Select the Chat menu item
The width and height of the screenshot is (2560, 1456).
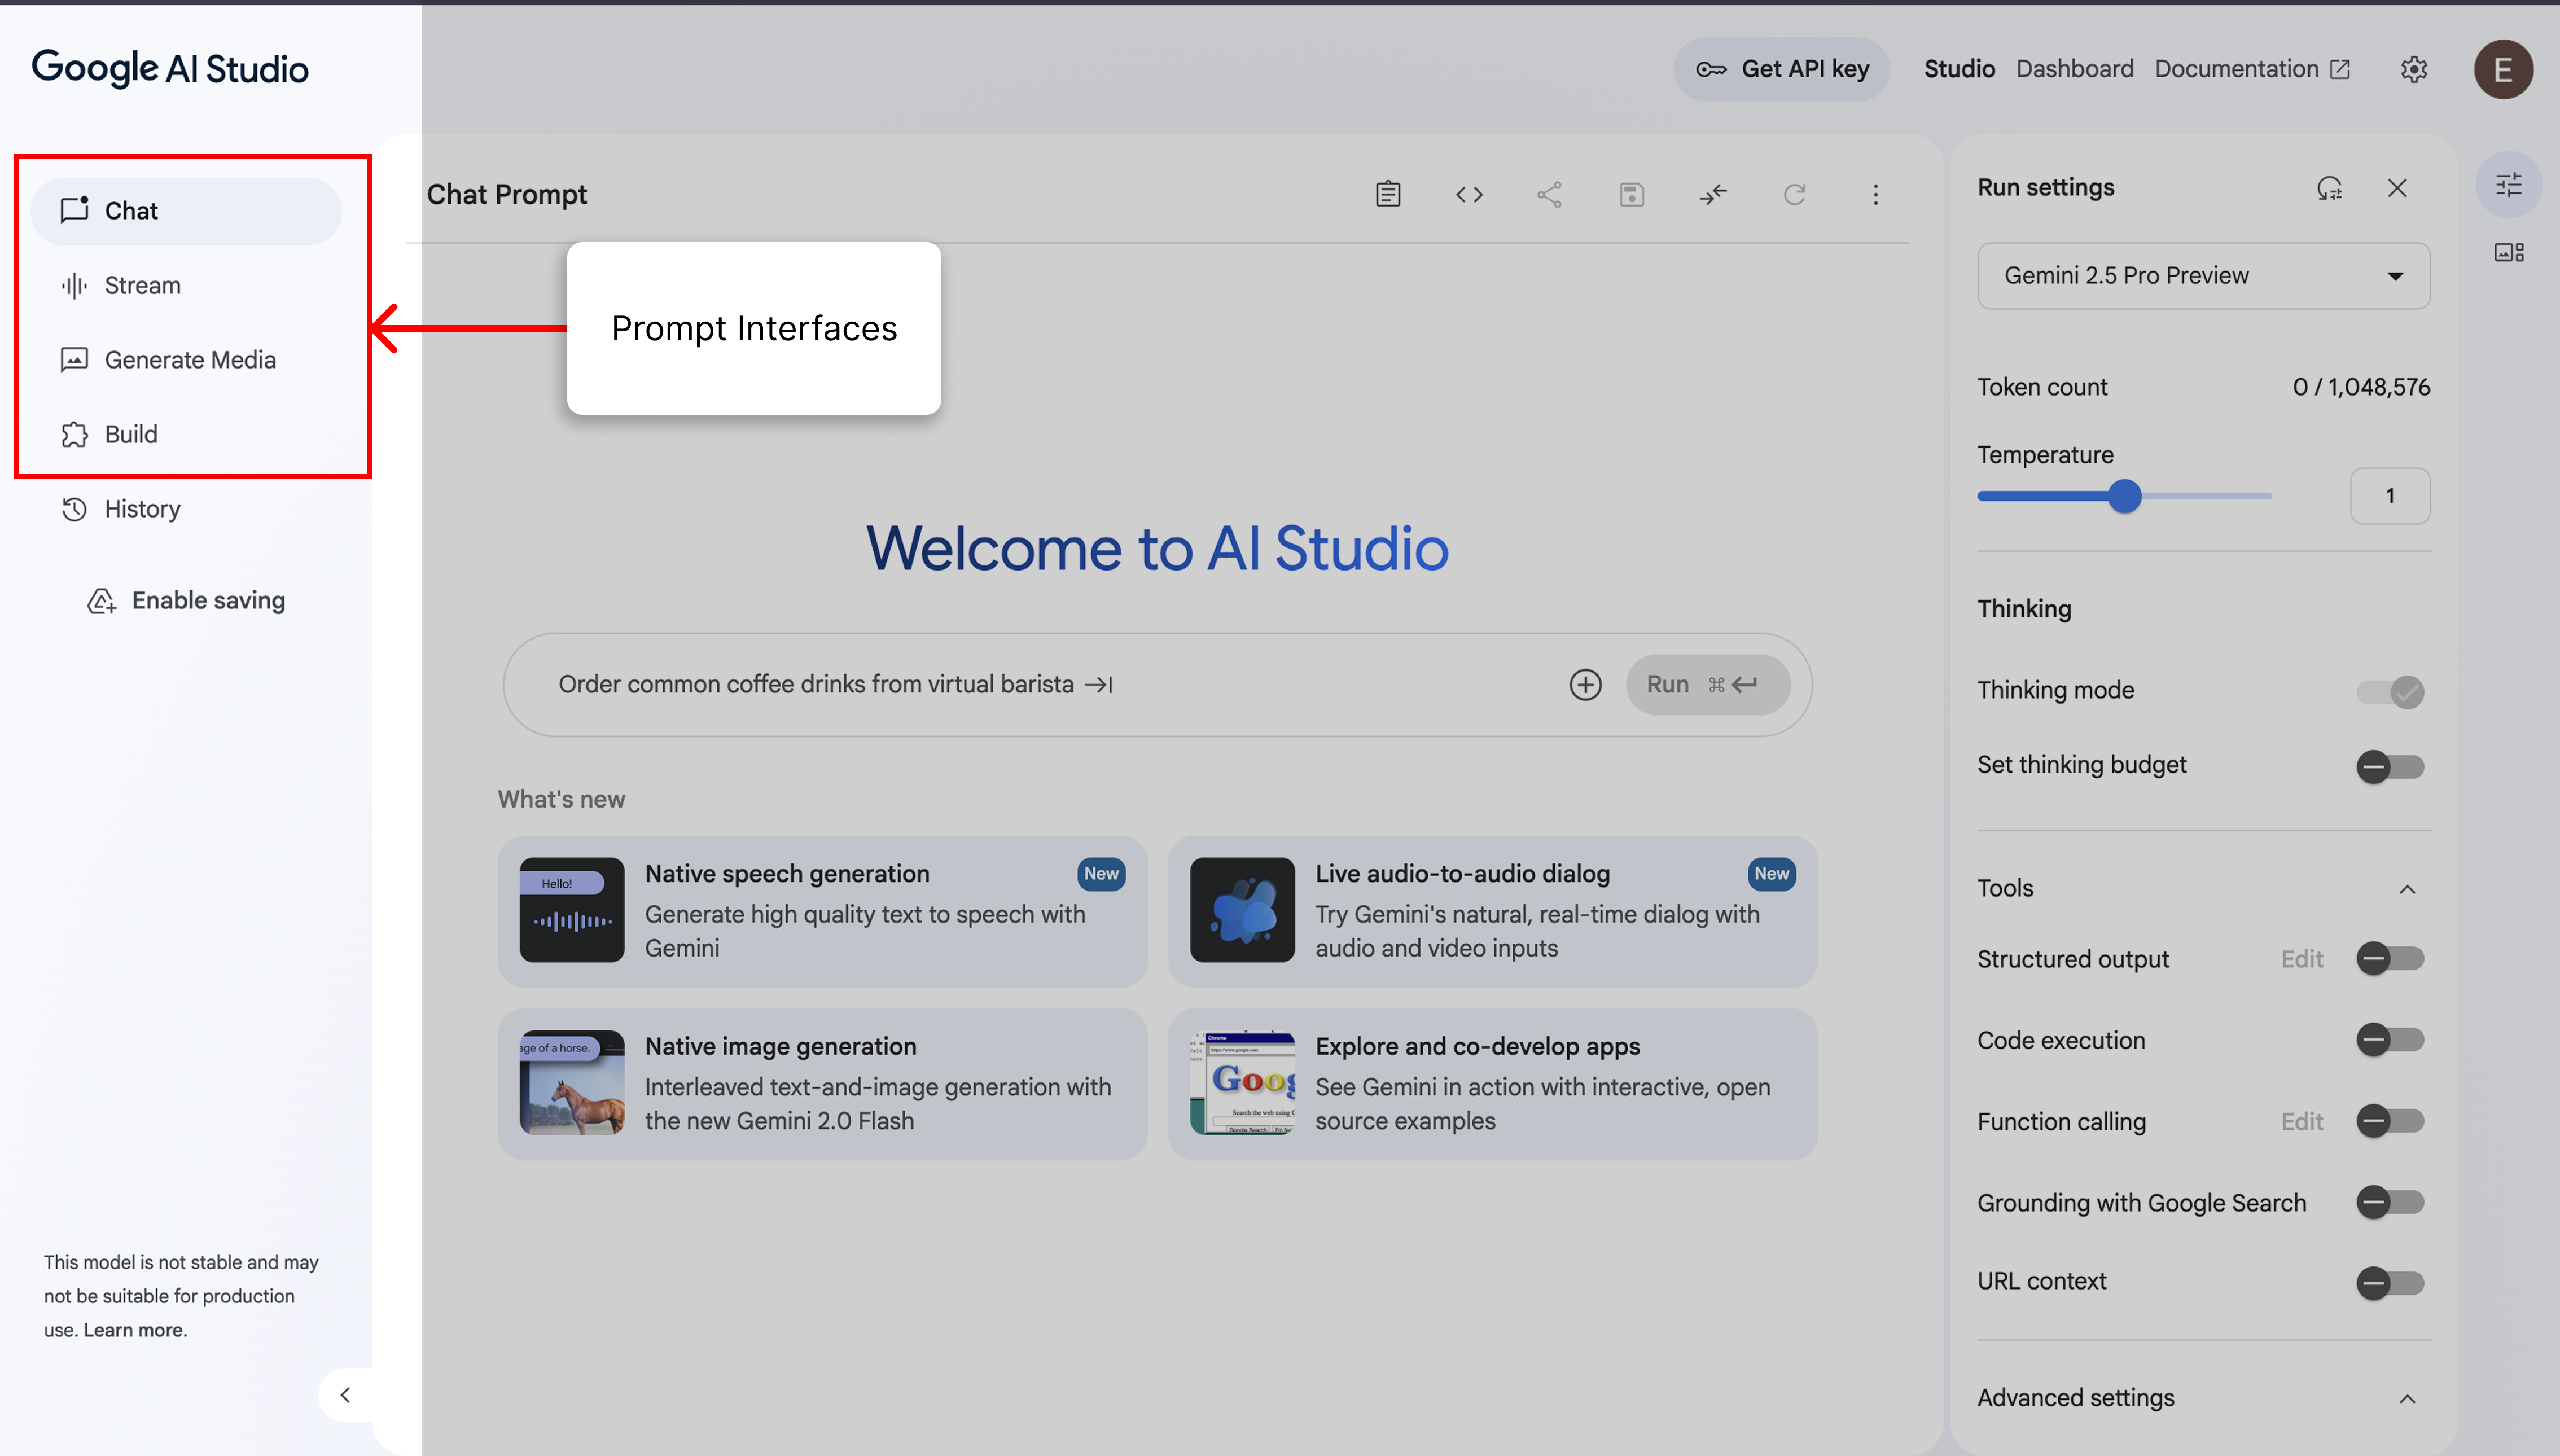tap(186, 210)
